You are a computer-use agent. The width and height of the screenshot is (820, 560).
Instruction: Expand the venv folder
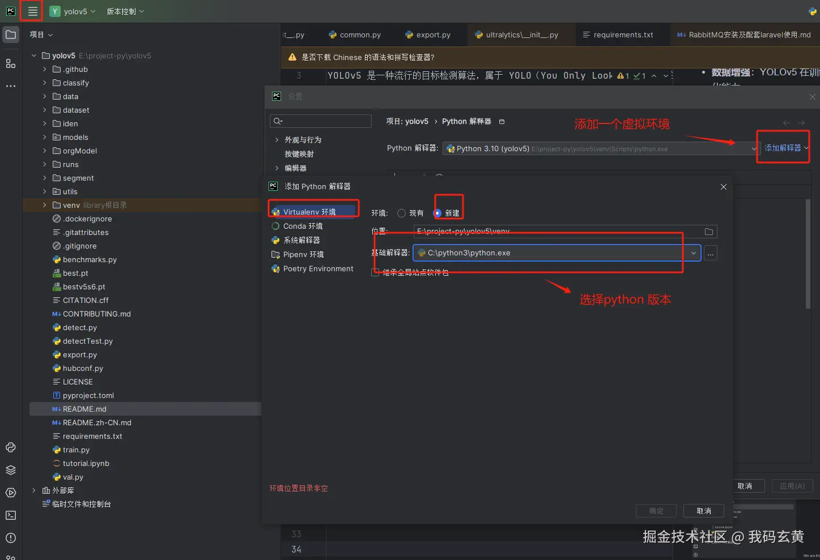45,205
